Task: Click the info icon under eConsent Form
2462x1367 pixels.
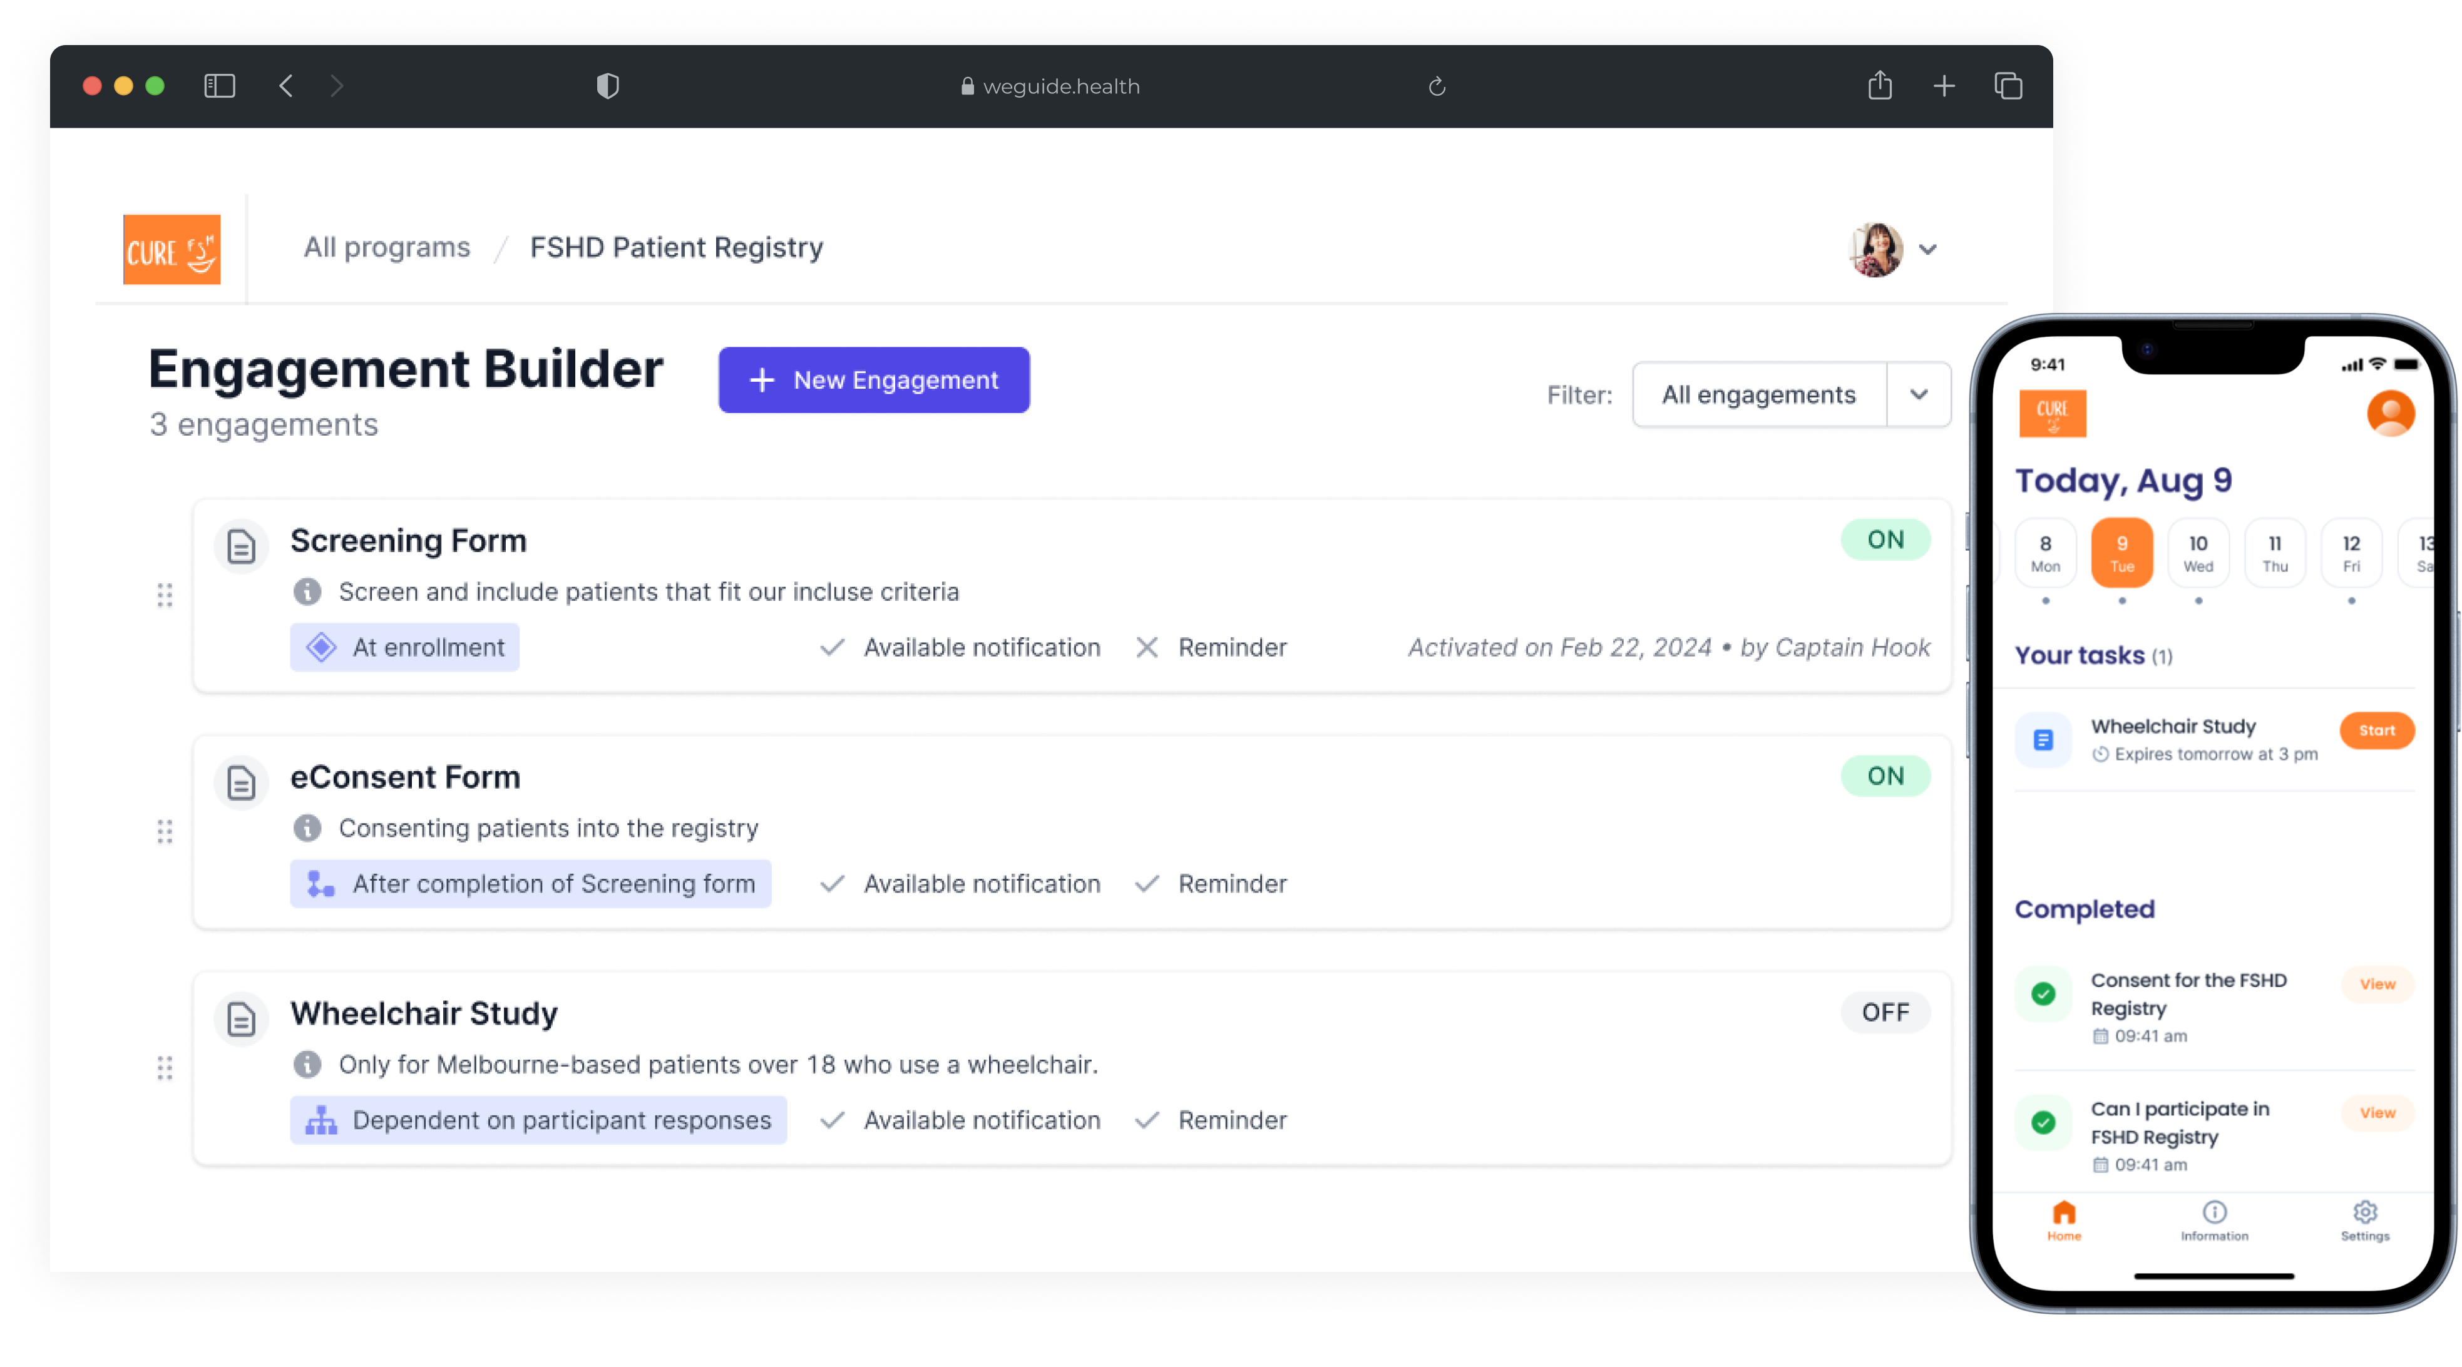Action: pos(307,828)
